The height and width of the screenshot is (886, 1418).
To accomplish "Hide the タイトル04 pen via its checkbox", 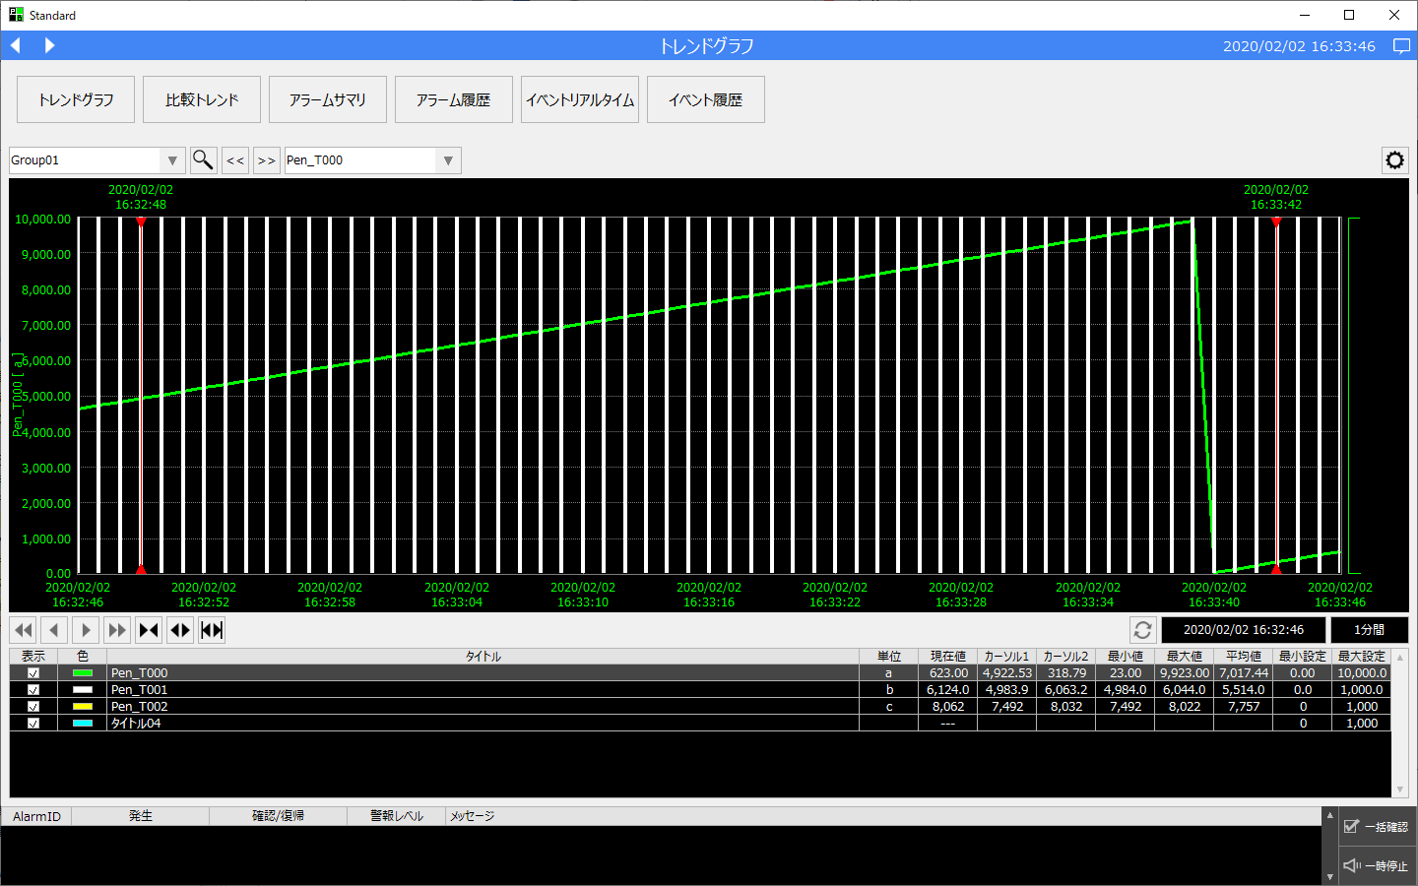I will (x=33, y=724).
